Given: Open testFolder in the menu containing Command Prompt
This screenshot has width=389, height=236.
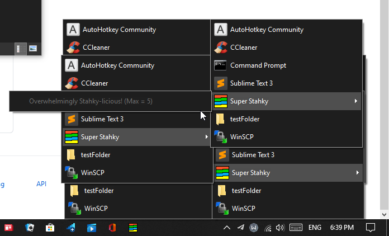Looking at the screenshot, I should 287,119.
